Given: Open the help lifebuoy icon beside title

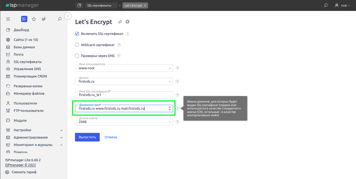Looking at the screenshot, I should coord(127,22).
